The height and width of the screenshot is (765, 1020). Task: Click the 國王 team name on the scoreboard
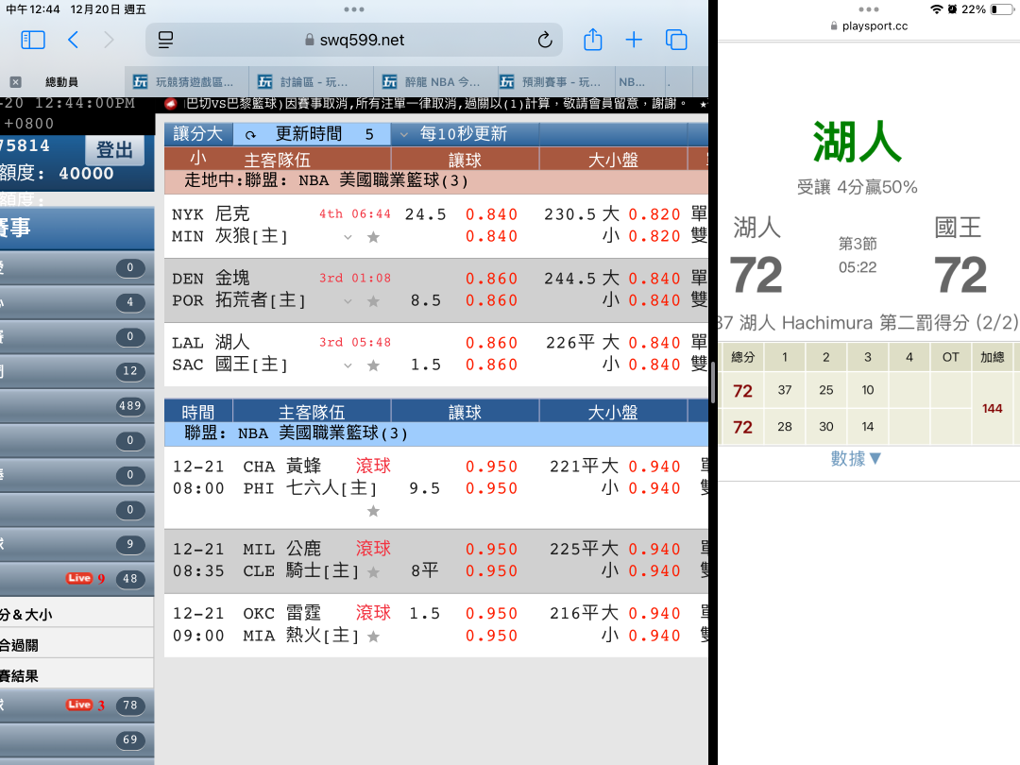[x=958, y=228]
